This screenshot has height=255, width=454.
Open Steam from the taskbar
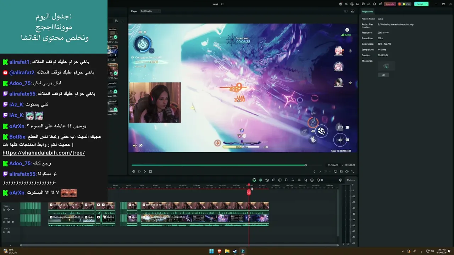235,251
